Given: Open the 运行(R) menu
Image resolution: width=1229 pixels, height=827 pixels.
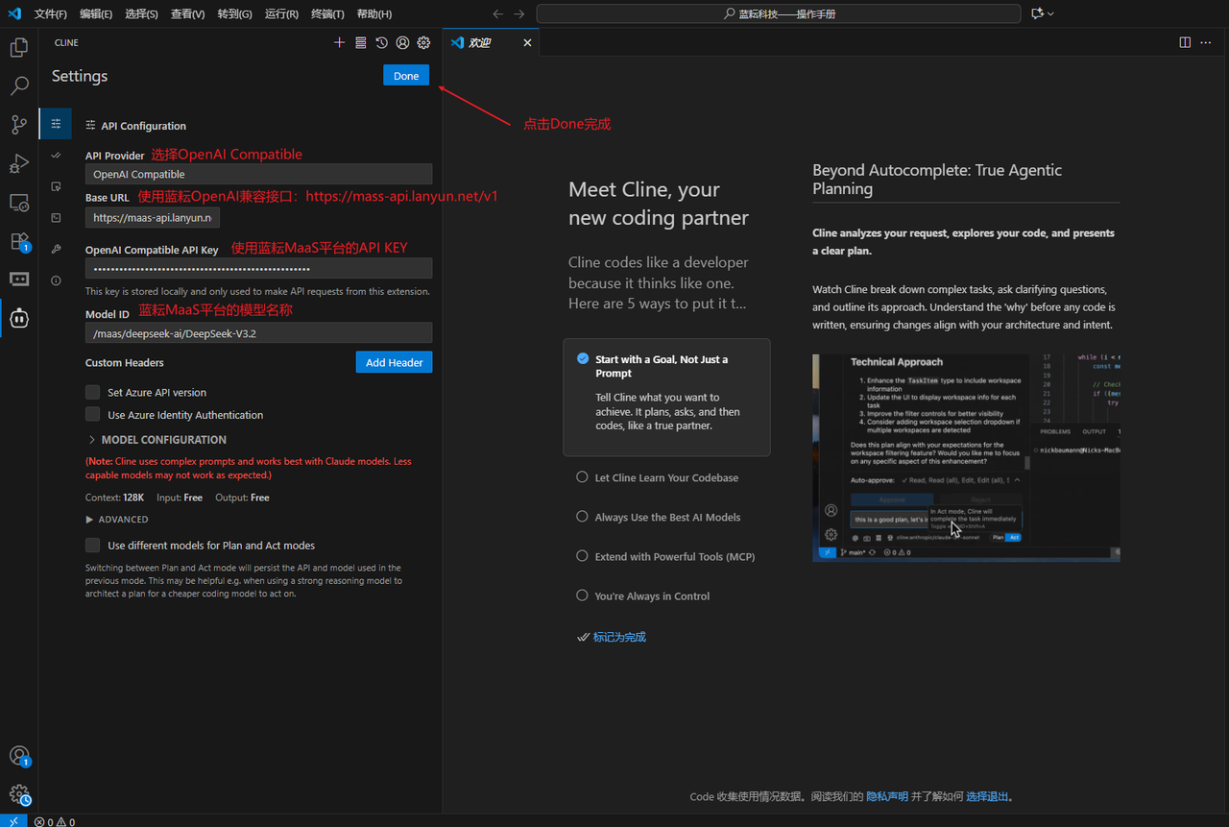Looking at the screenshot, I should 281,13.
